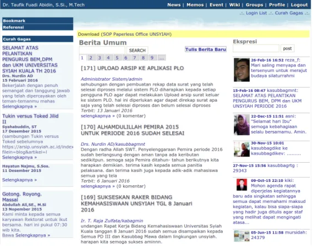This screenshot has width=313, height=249.
Task: Click the kasubbagrtg 29343 expression
Action: coord(240,170)
